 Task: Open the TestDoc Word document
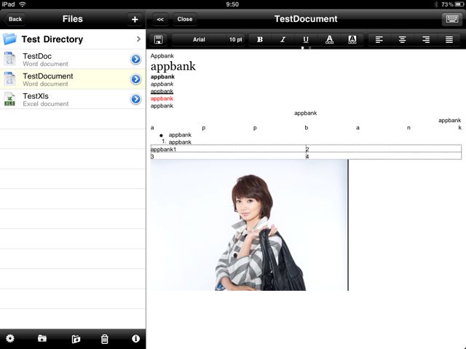pos(73,60)
